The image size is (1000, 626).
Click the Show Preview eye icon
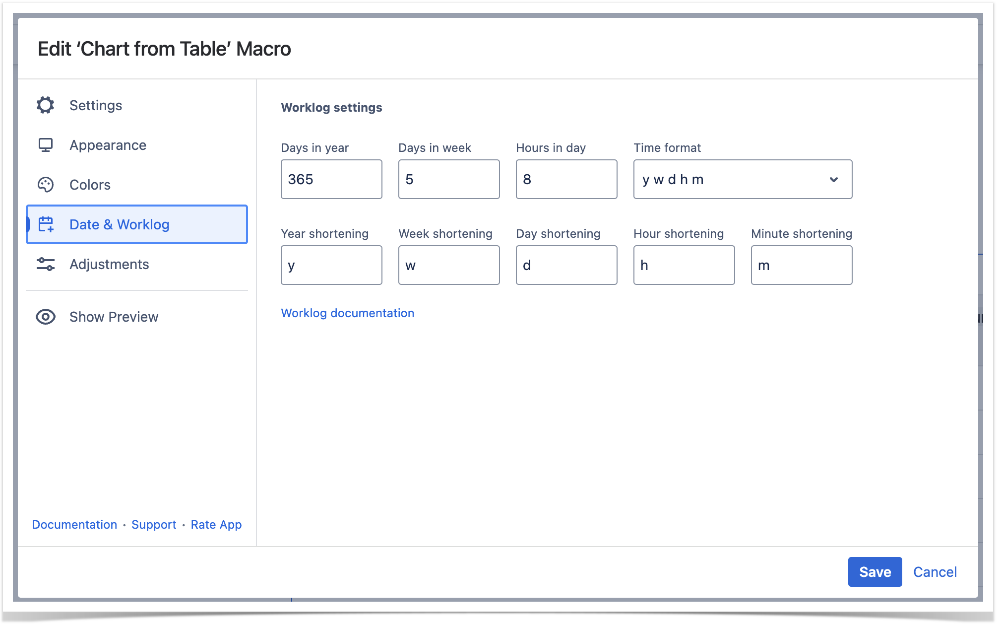tap(45, 317)
